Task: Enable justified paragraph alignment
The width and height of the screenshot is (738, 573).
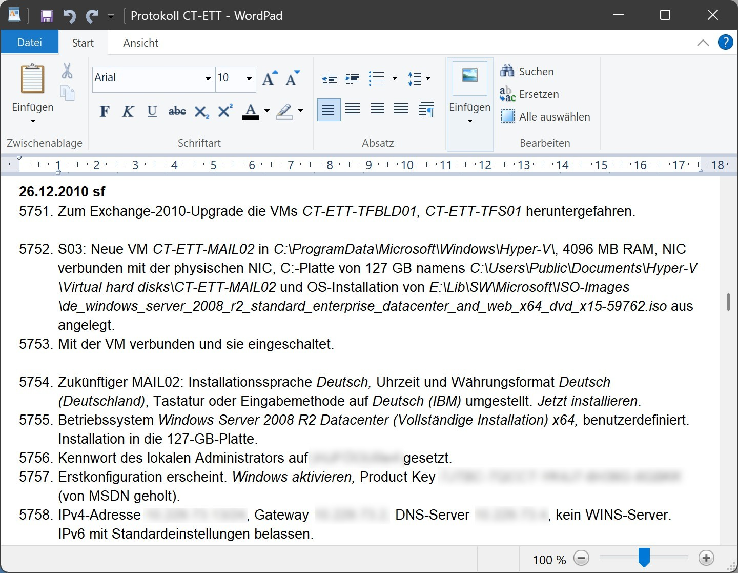Action: pos(400,109)
